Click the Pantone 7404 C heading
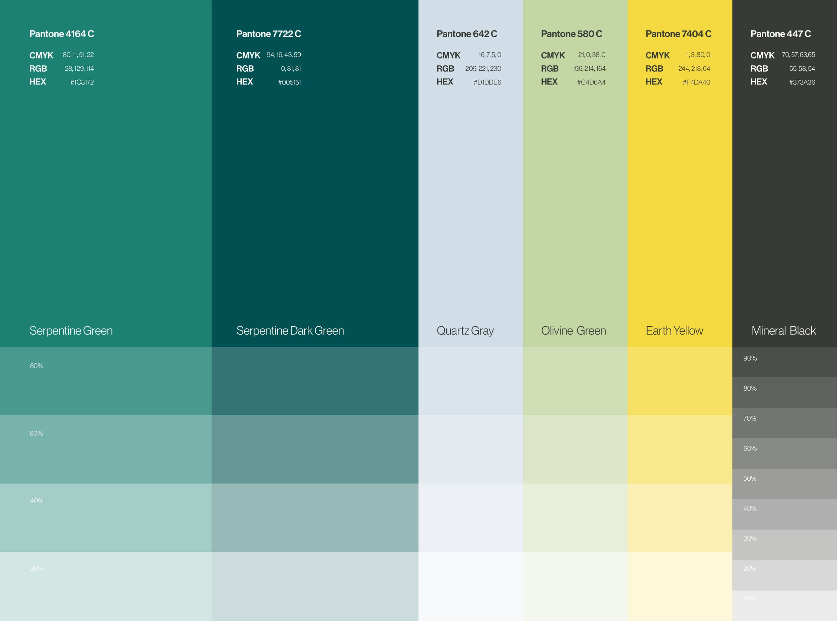The image size is (837, 621). (678, 34)
